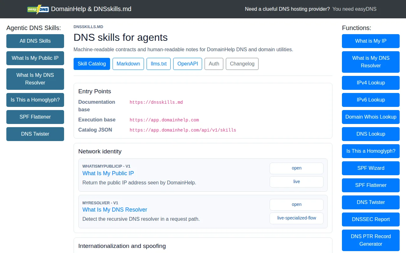Launch the IPv4 Lookup function

[371, 83]
